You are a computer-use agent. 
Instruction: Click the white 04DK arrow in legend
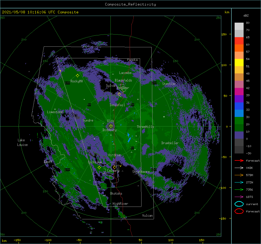[x=239, y=168]
